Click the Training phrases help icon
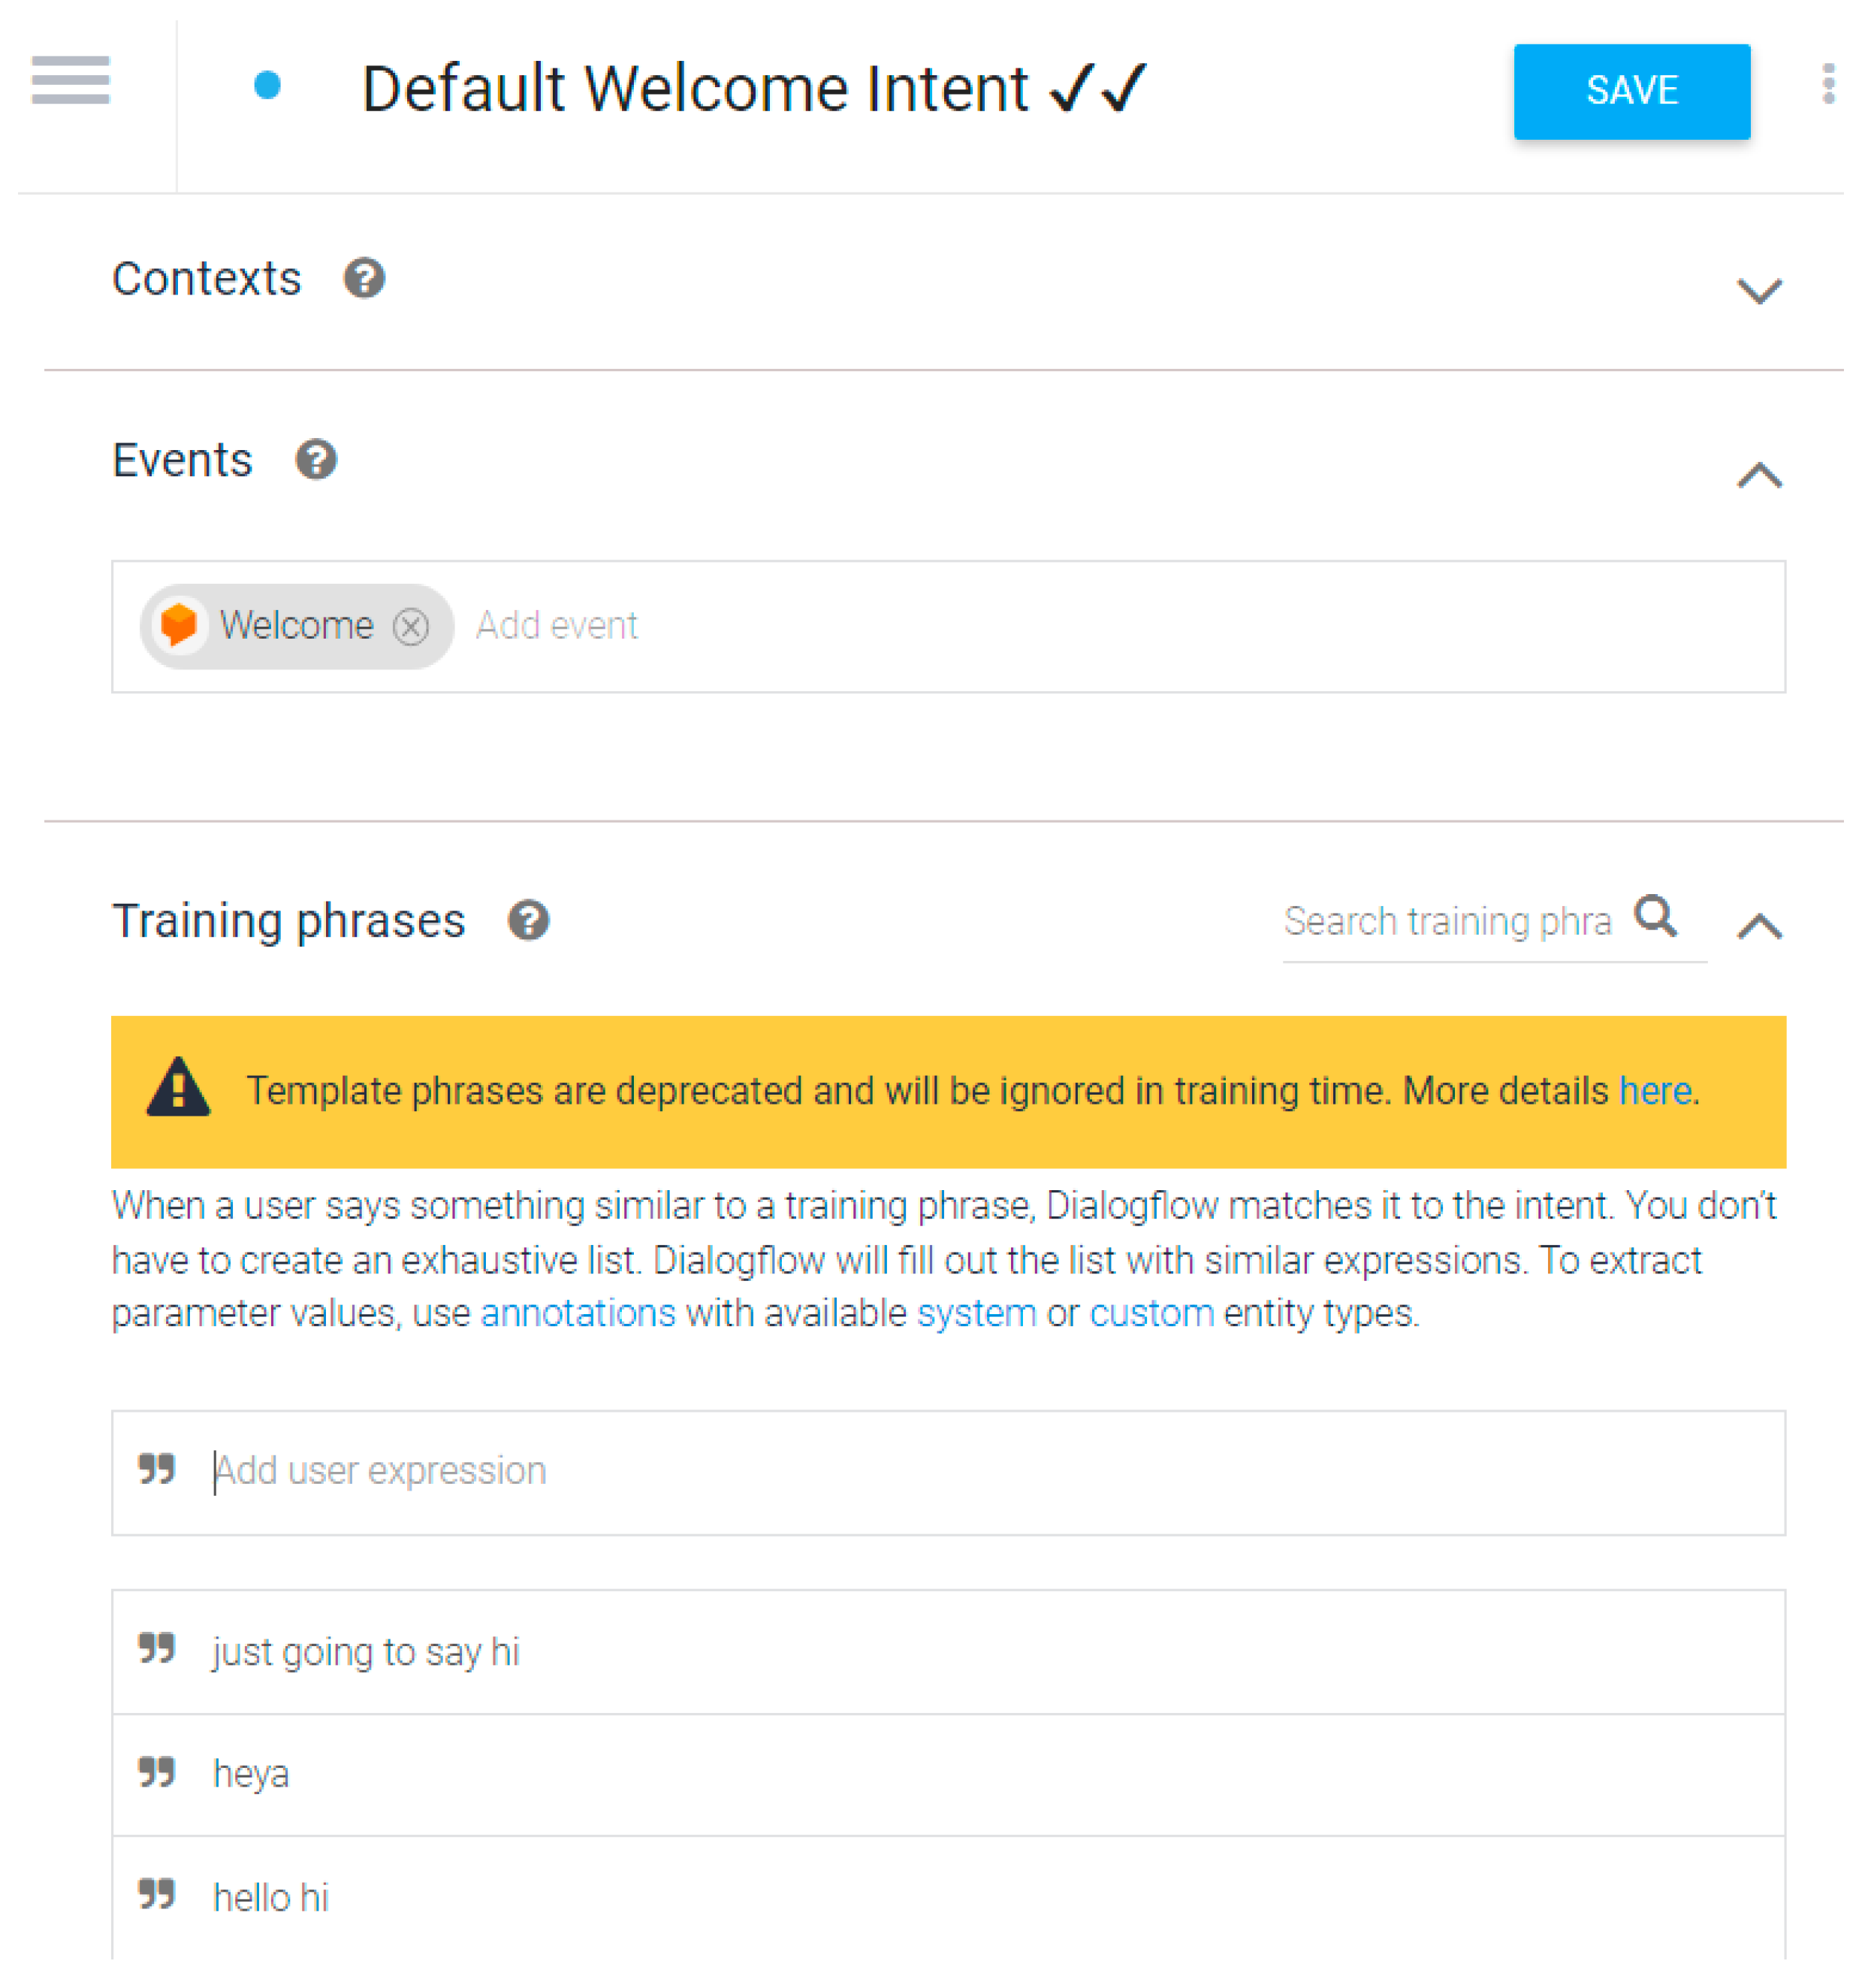Screen dimensions: 1874x1988 click(529, 920)
